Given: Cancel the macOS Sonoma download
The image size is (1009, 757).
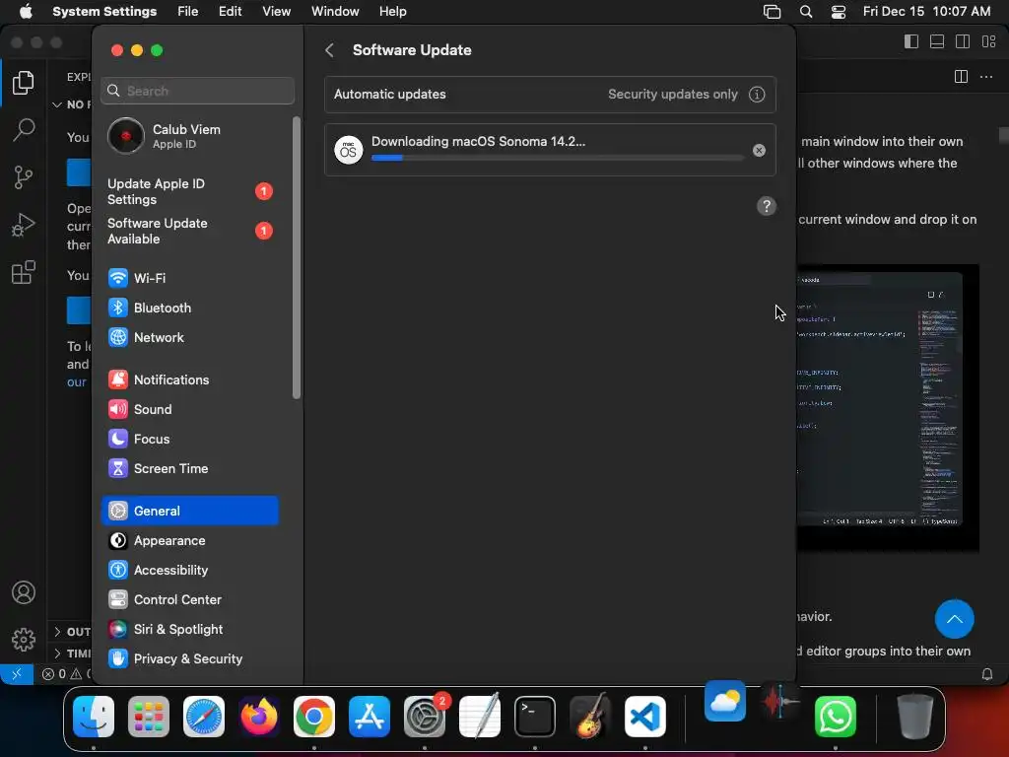Looking at the screenshot, I should coord(760,150).
